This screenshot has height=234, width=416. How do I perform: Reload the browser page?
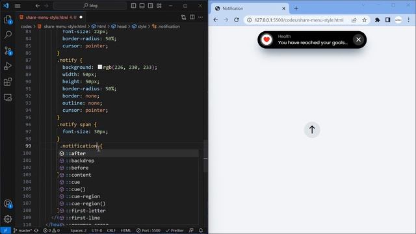[x=237, y=20]
